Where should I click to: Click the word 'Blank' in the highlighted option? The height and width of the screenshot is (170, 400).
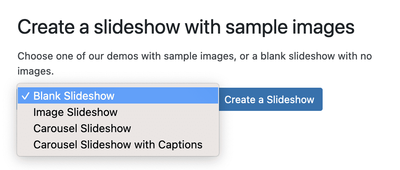[47, 96]
